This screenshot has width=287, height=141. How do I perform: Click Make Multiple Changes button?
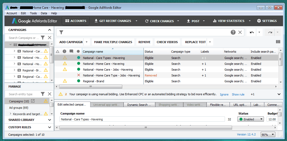[113, 42]
